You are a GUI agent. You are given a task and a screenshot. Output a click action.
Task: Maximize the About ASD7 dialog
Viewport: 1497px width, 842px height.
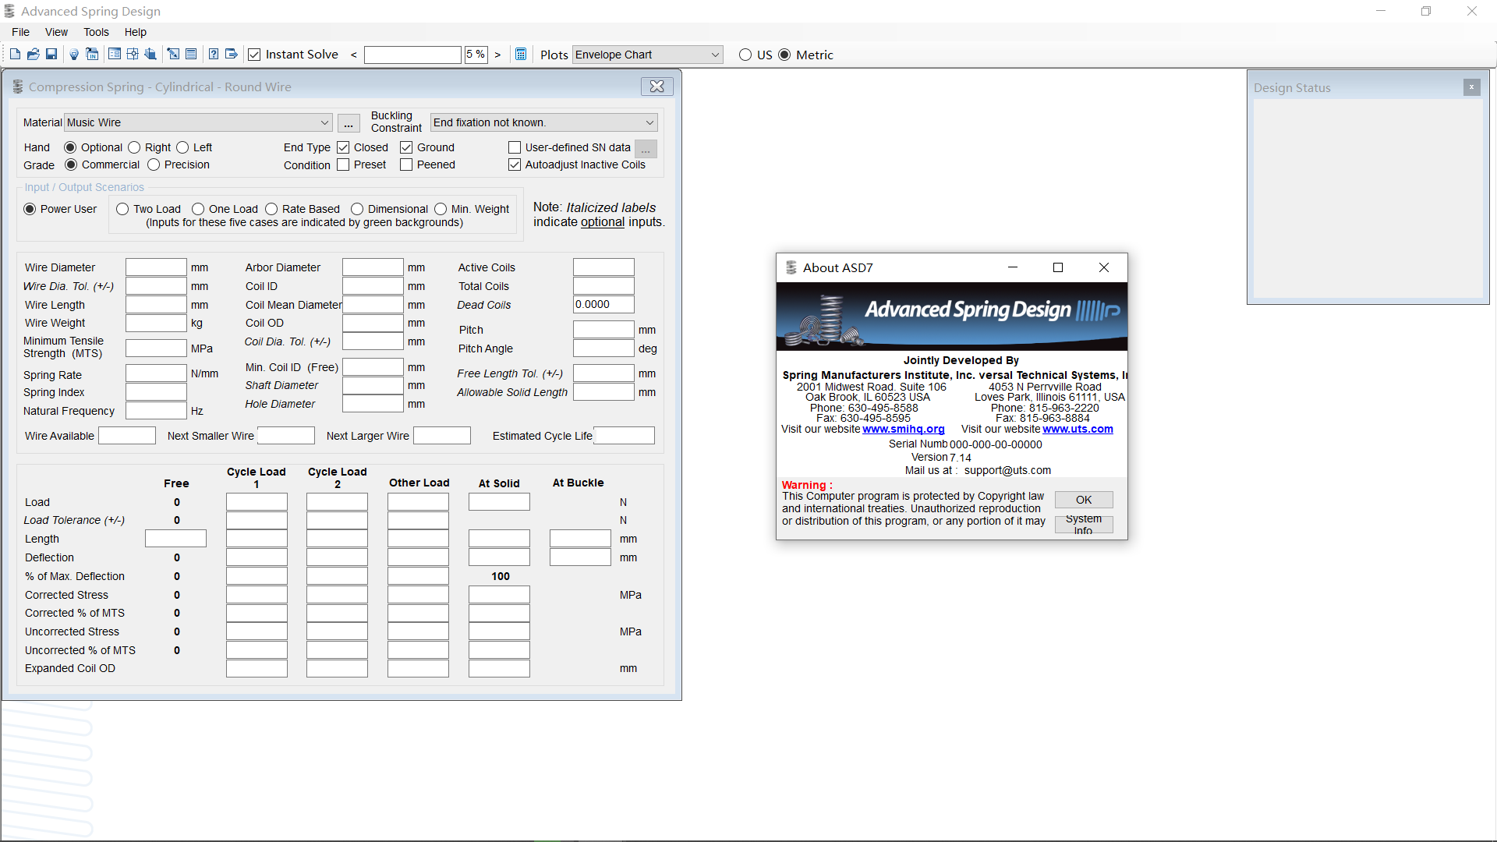(x=1058, y=267)
